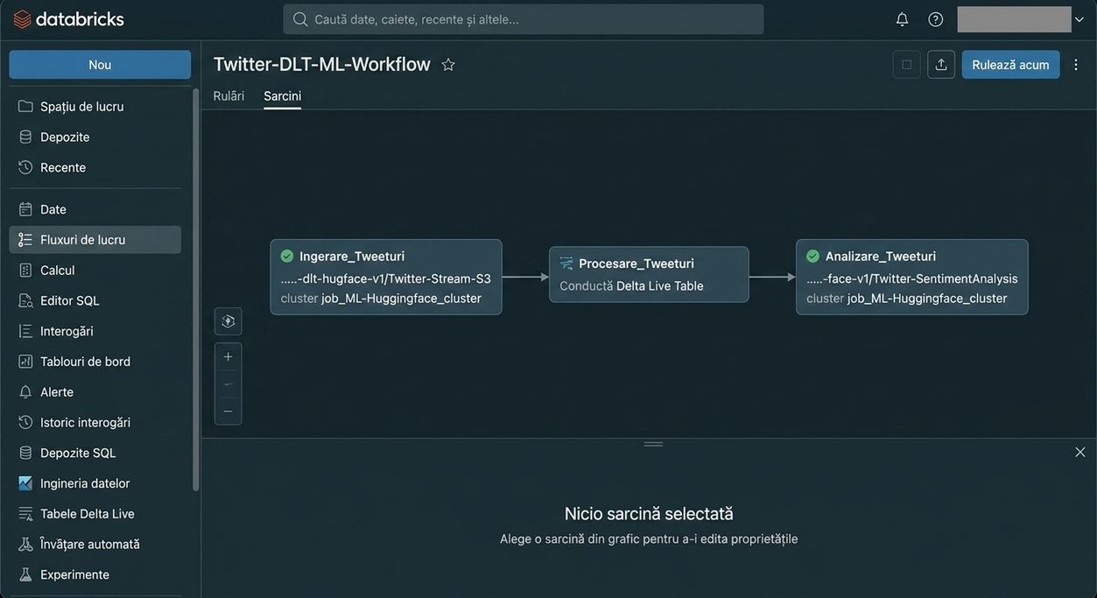Click the Istoric interogări history icon
The image size is (1097, 598).
25,422
